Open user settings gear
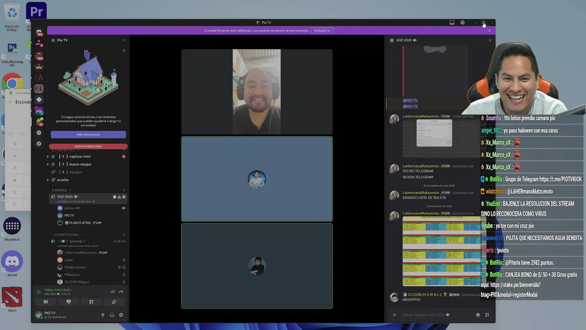 (x=121, y=315)
